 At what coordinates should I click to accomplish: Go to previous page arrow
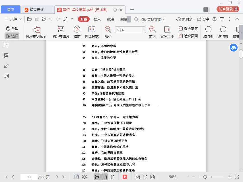point(13,177)
